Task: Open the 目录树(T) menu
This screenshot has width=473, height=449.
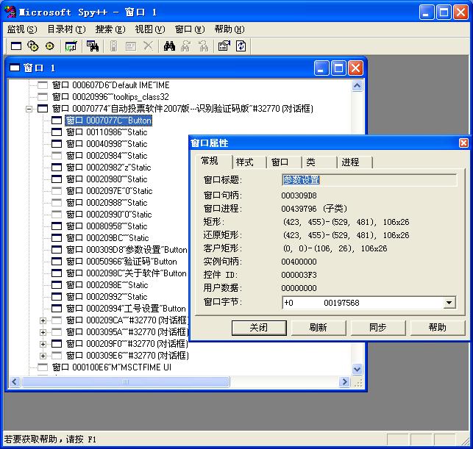Action: point(66,29)
